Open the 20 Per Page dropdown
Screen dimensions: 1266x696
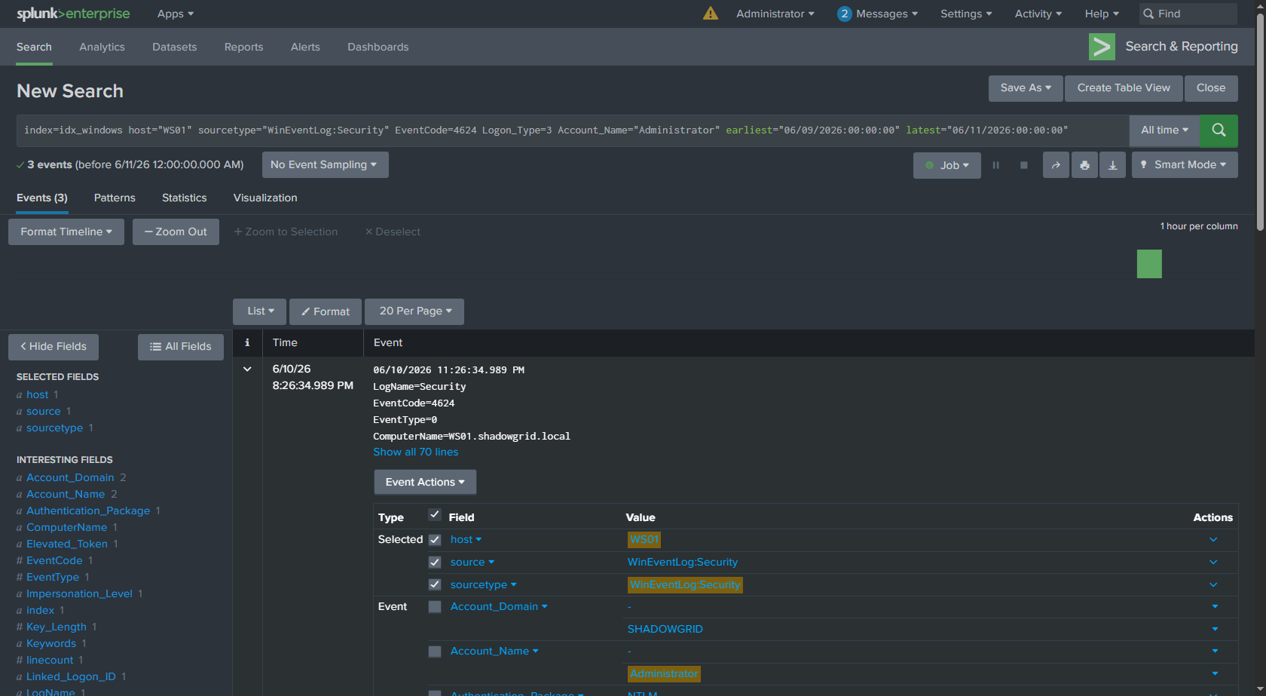point(414,311)
